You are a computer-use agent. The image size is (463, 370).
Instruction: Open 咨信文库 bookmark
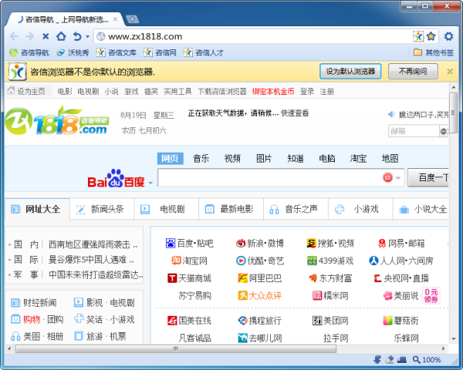[117, 53]
